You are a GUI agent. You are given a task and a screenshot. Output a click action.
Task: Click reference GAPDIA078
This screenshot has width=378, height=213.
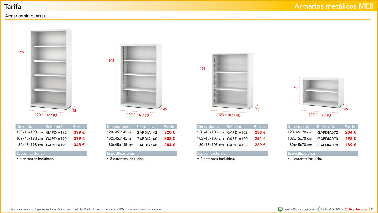coord(328,145)
